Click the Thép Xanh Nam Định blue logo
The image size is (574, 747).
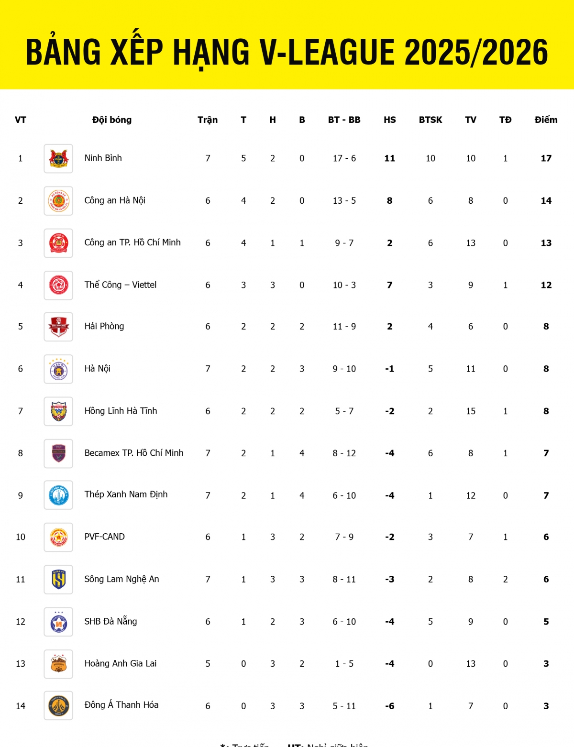[x=58, y=495]
